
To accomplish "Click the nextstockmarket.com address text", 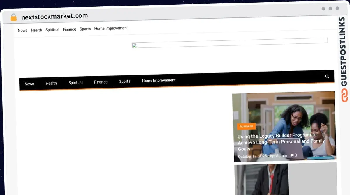I will pyautogui.click(x=55, y=16).
